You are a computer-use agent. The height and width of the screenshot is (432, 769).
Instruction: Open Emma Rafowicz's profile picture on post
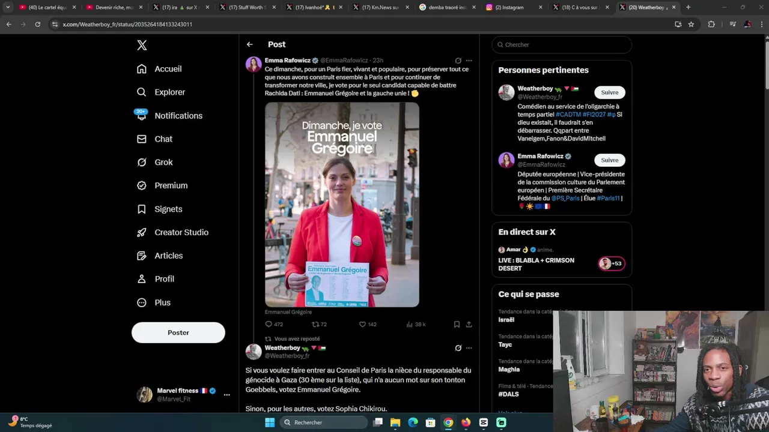pos(254,65)
